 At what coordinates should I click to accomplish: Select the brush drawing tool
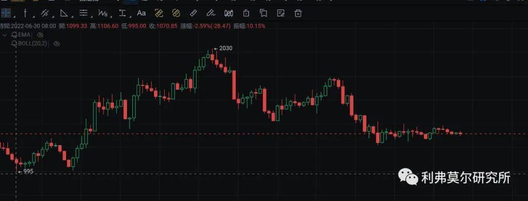pos(210,13)
